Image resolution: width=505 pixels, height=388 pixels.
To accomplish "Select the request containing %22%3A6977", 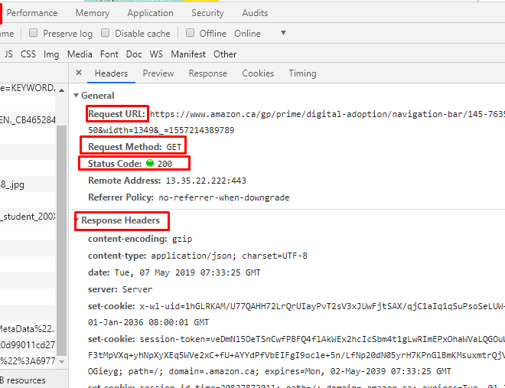I will coord(28,361).
